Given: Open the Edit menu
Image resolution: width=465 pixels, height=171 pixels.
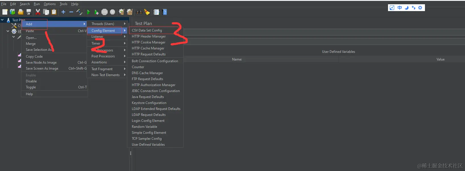Looking at the screenshot, I should (x=13, y=4).
